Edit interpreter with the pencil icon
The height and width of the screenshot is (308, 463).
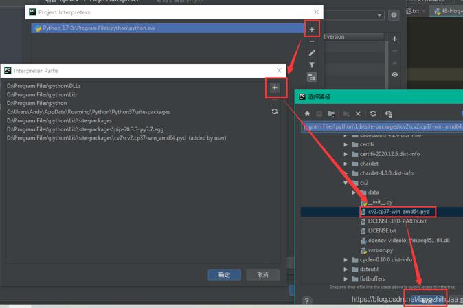click(x=311, y=53)
